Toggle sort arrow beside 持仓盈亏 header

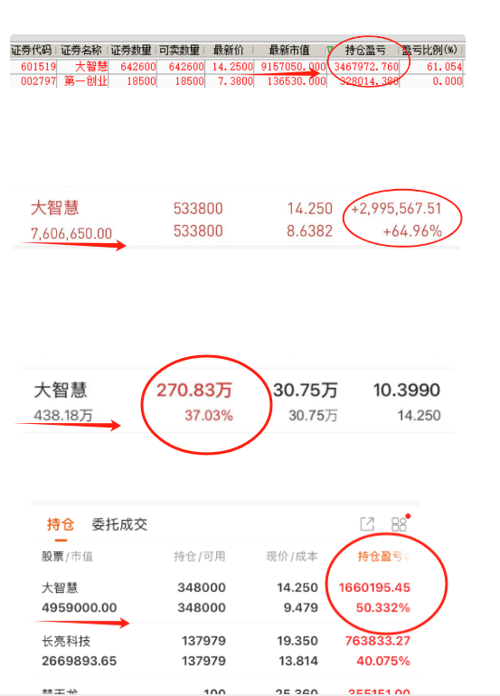pyautogui.click(x=407, y=557)
